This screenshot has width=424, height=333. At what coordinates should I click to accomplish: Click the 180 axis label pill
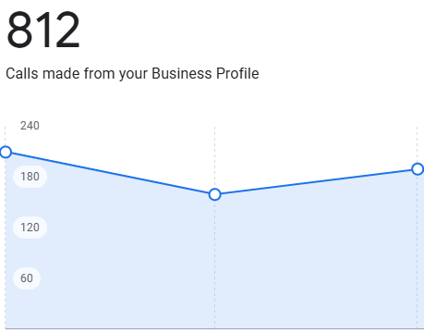(x=30, y=177)
